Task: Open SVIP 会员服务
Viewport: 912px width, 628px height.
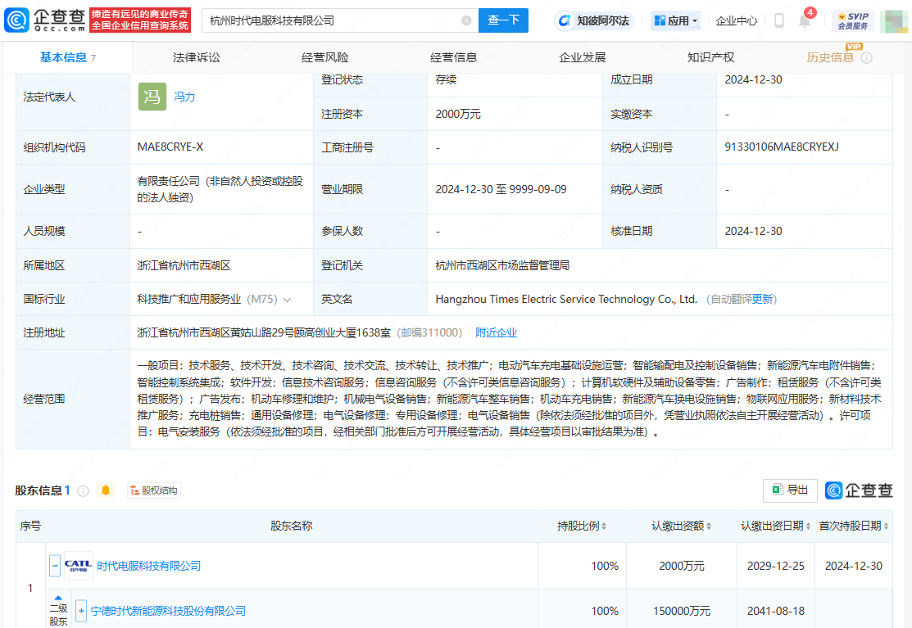Action: (x=853, y=21)
